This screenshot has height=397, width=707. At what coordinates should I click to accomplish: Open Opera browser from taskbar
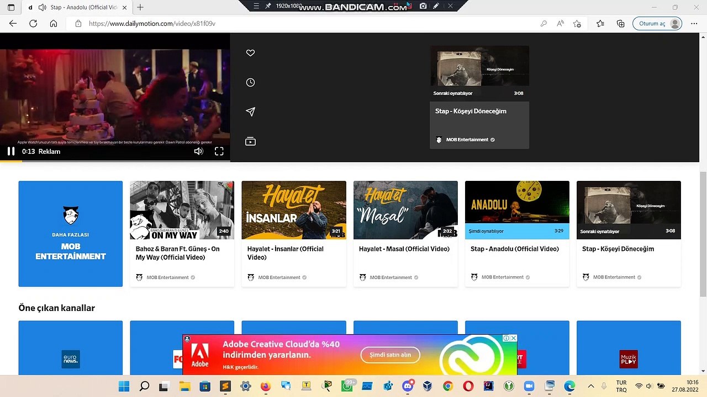pos(468,386)
